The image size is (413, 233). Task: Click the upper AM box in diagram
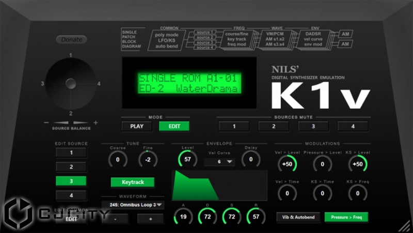tap(345, 34)
